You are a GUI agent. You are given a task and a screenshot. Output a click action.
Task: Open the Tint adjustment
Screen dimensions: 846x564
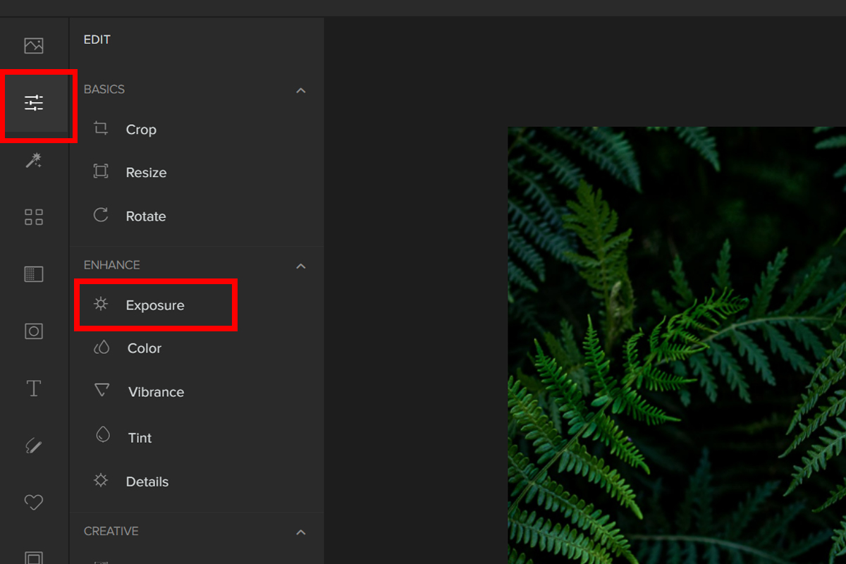[x=140, y=438]
